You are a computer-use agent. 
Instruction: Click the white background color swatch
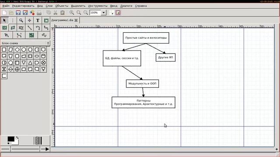tap(16, 143)
